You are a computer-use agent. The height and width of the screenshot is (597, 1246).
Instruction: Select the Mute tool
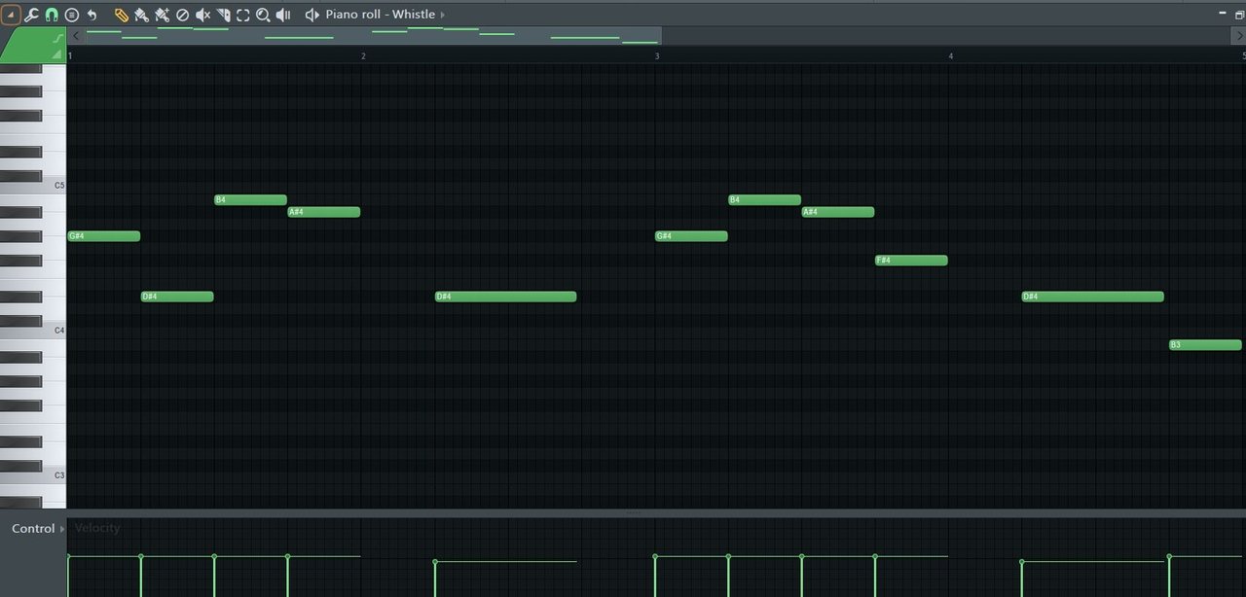click(202, 15)
